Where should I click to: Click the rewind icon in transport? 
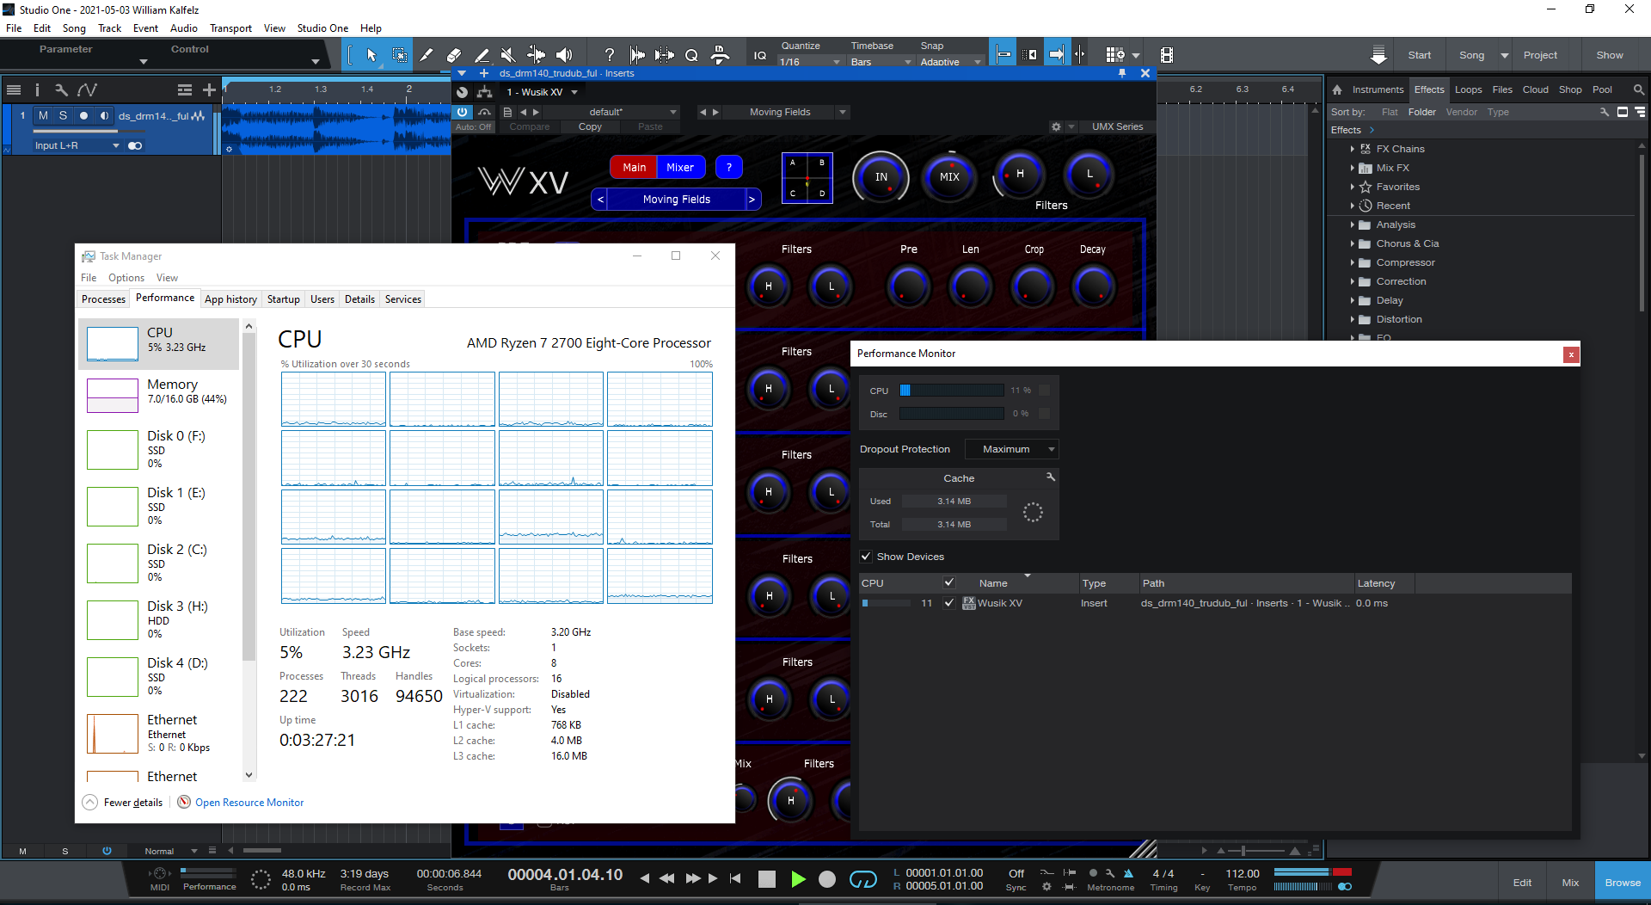[x=667, y=878]
